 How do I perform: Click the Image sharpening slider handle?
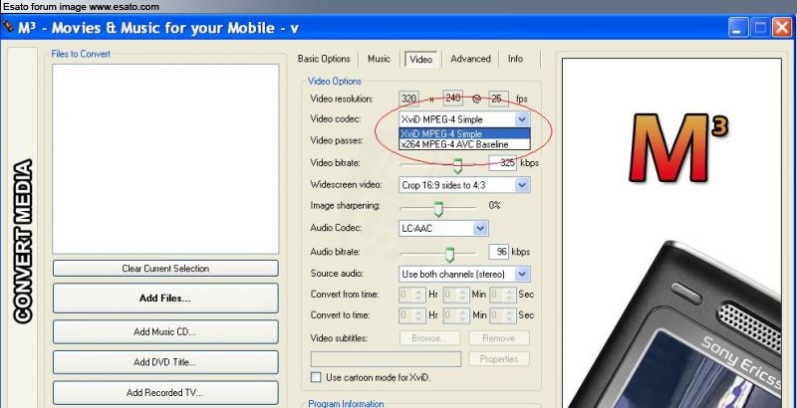[438, 209]
